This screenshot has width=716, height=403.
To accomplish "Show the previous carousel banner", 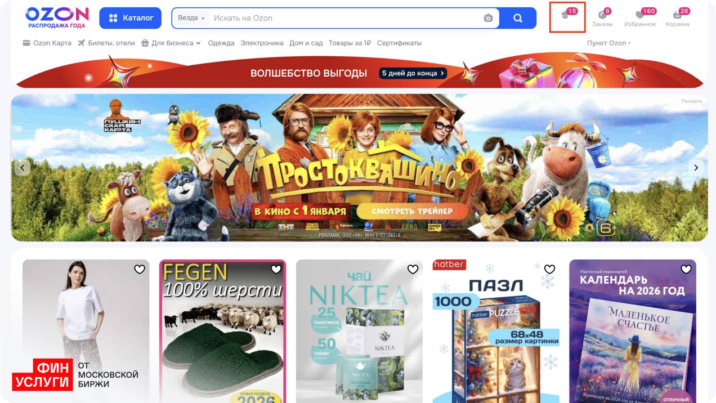I will pyautogui.click(x=23, y=168).
